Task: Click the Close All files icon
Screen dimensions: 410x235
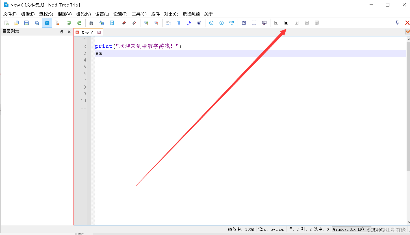Action: click(x=57, y=23)
